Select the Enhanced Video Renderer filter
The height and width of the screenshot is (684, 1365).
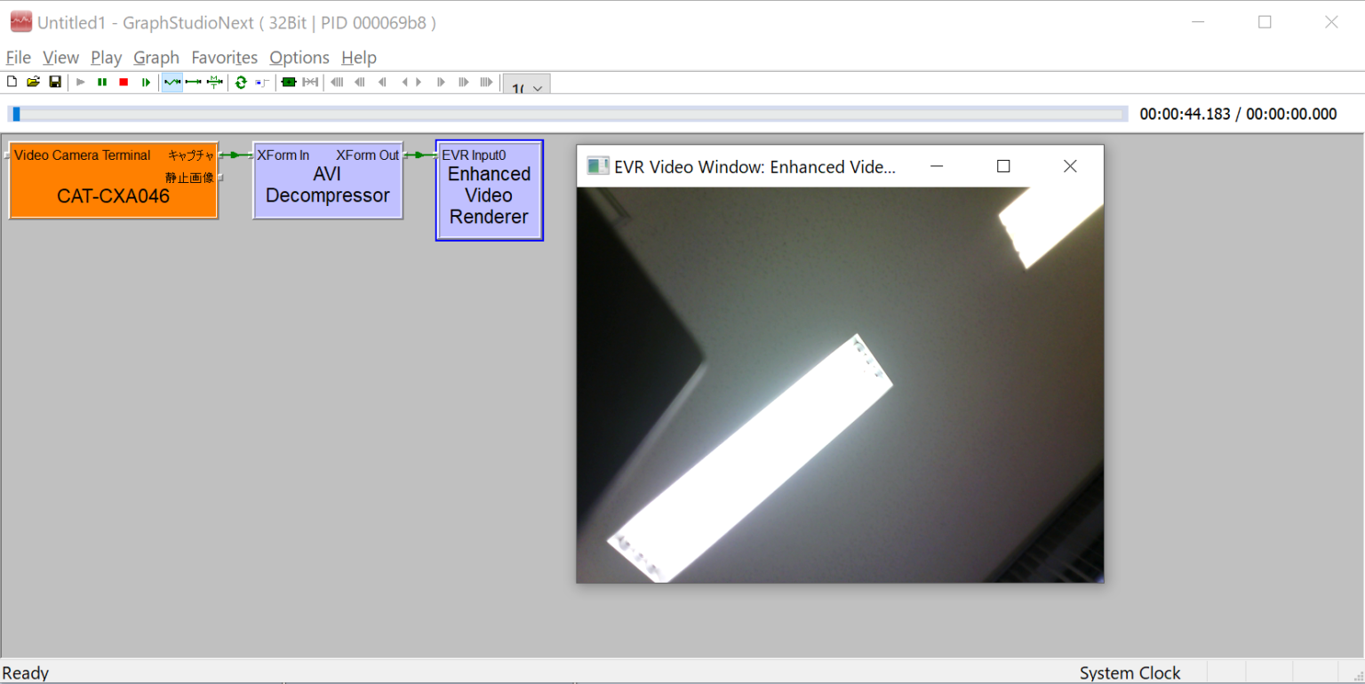point(489,197)
